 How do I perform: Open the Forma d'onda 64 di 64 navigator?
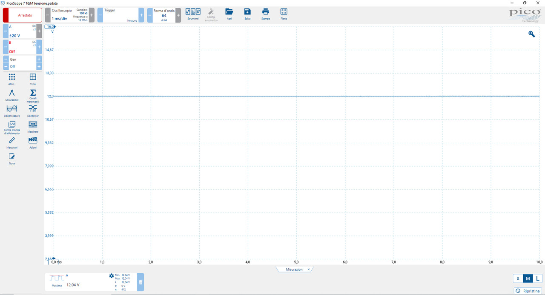(164, 15)
